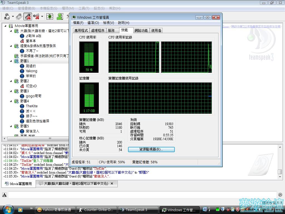Image resolution: width=285 pixels, height=214 pixels.
Task: Toggle the mute microphone toolbar button
Action: tap(28, 16)
